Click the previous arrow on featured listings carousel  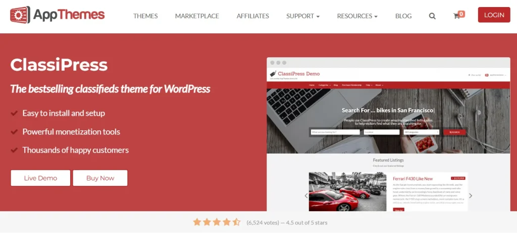tap(306, 196)
